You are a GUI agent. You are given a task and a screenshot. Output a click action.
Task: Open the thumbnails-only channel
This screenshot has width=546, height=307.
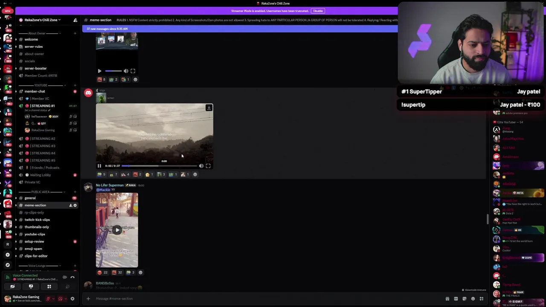click(x=37, y=227)
